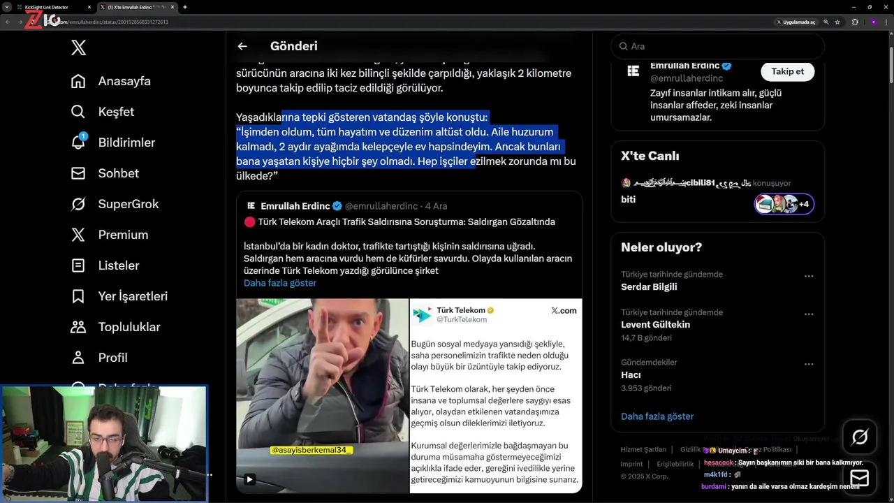Open SuperGrok icon in sidebar
This screenshot has width=894, height=503.
click(78, 204)
